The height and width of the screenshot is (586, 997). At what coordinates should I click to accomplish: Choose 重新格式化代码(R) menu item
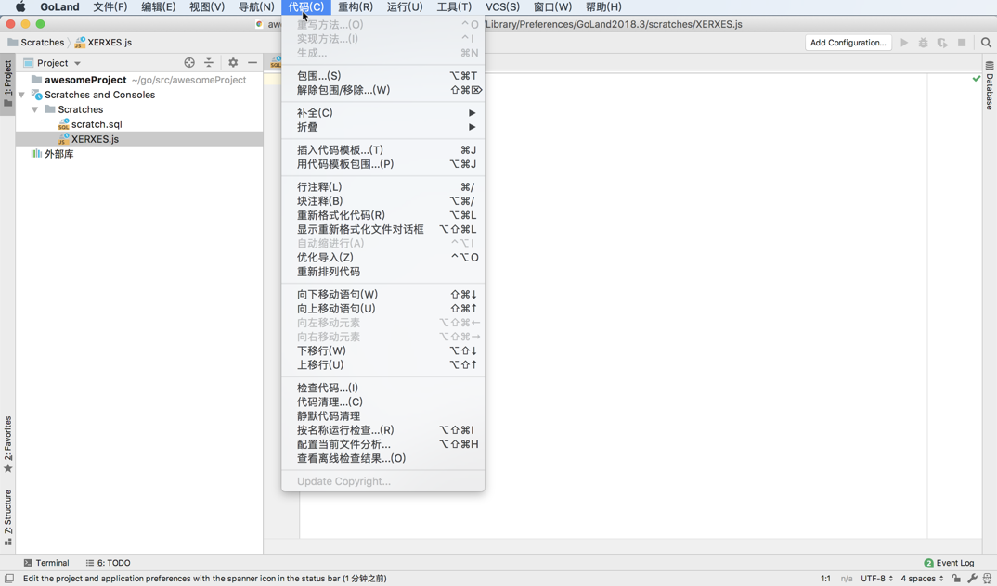tap(382, 215)
